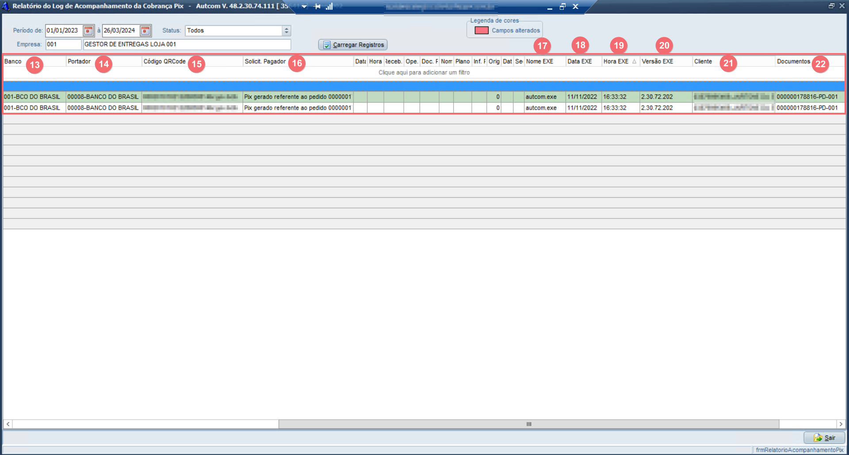Click the Autcom application icon in title bar
Image resolution: width=849 pixels, height=455 pixels.
click(6, 6)
